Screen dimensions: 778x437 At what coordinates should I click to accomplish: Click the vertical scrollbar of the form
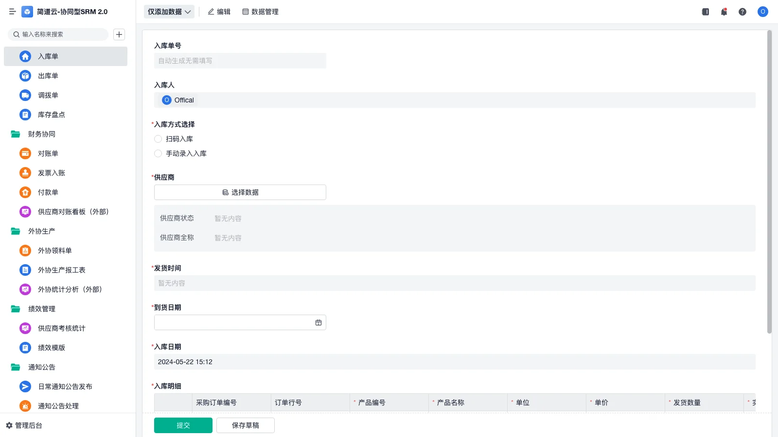click(x=769, y=182)
